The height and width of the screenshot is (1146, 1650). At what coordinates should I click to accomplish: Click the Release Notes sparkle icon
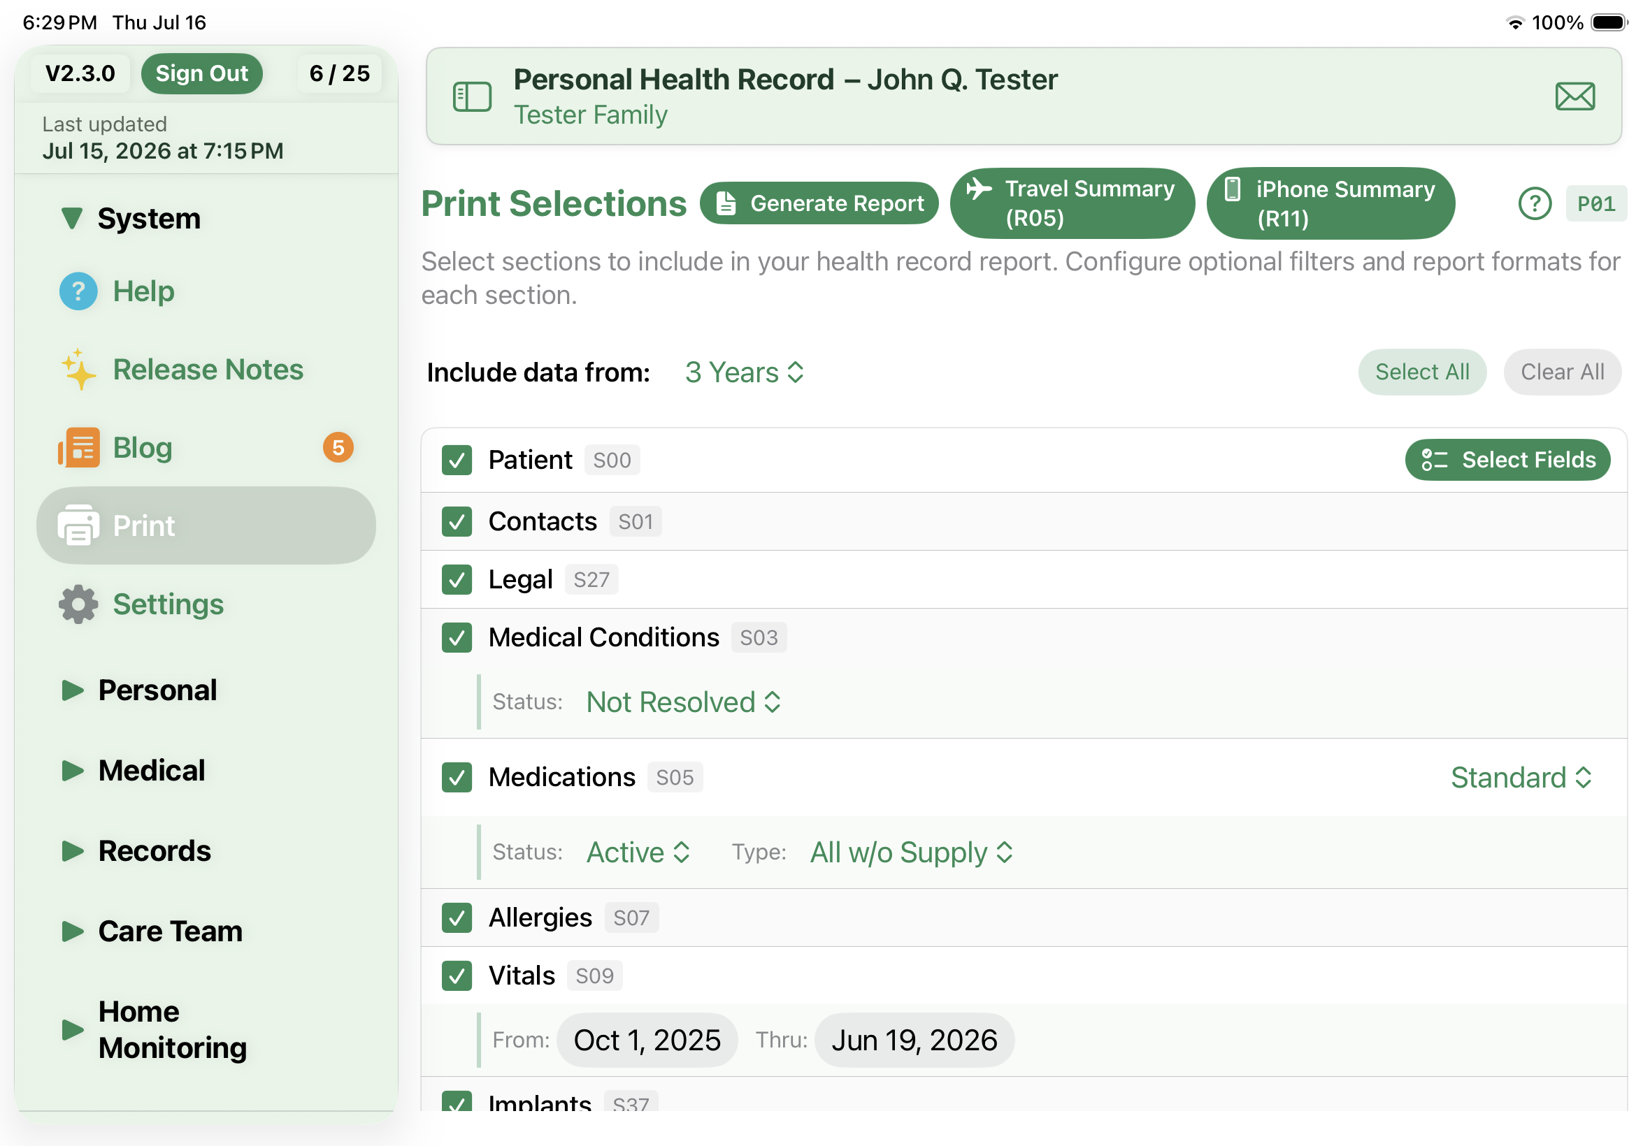pos(78,370)
